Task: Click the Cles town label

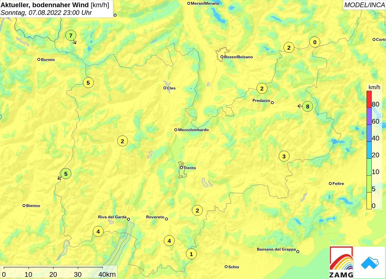Action: coord(171,88)
